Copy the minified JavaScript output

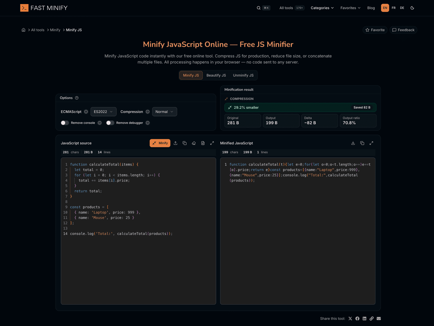coord(362,143)
